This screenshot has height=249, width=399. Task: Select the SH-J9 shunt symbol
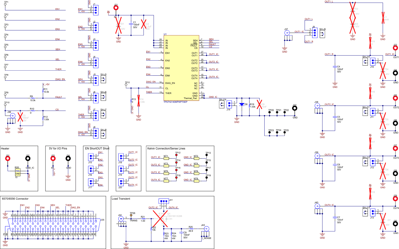pos(322,34)
